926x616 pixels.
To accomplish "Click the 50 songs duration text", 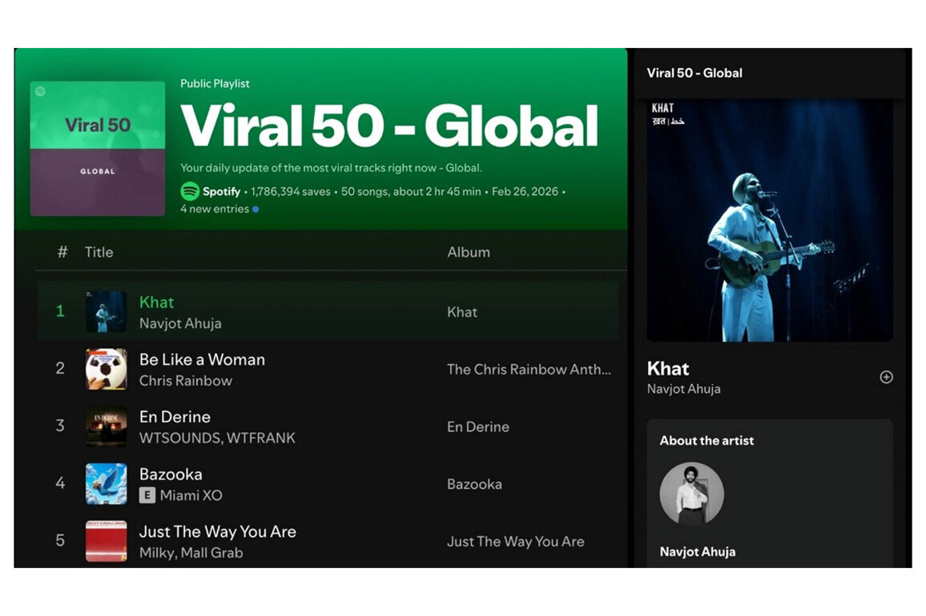I will (x=411, y=191).
